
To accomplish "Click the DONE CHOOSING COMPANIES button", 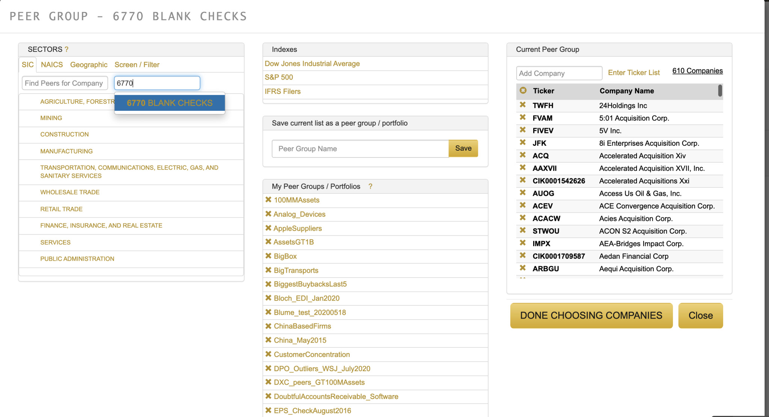I will click(x=591, y=316).
